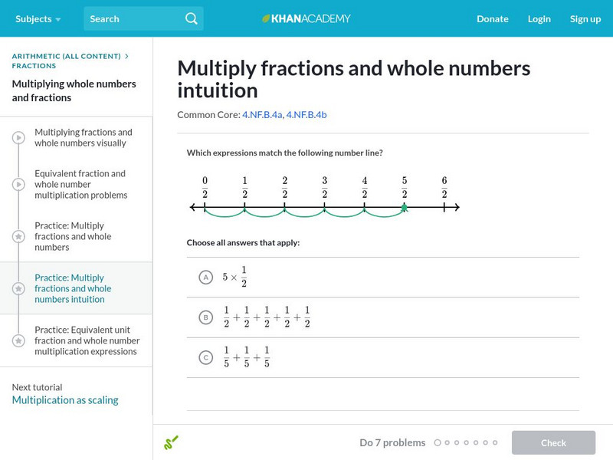Click in the Search input field
613x460 pixels.
click(134, 18)
